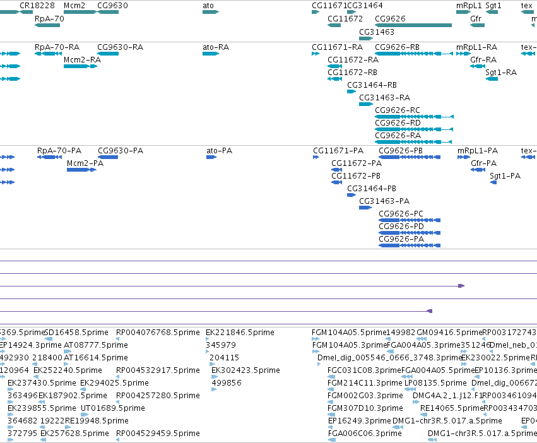
Task: Select the Gfr-PA protein label
Action: pos(483,163)
